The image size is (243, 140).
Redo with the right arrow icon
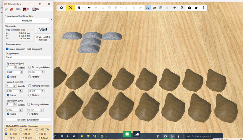click(96, 8)
